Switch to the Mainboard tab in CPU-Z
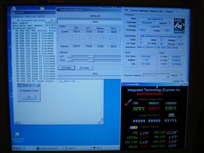 click(144, 11)
